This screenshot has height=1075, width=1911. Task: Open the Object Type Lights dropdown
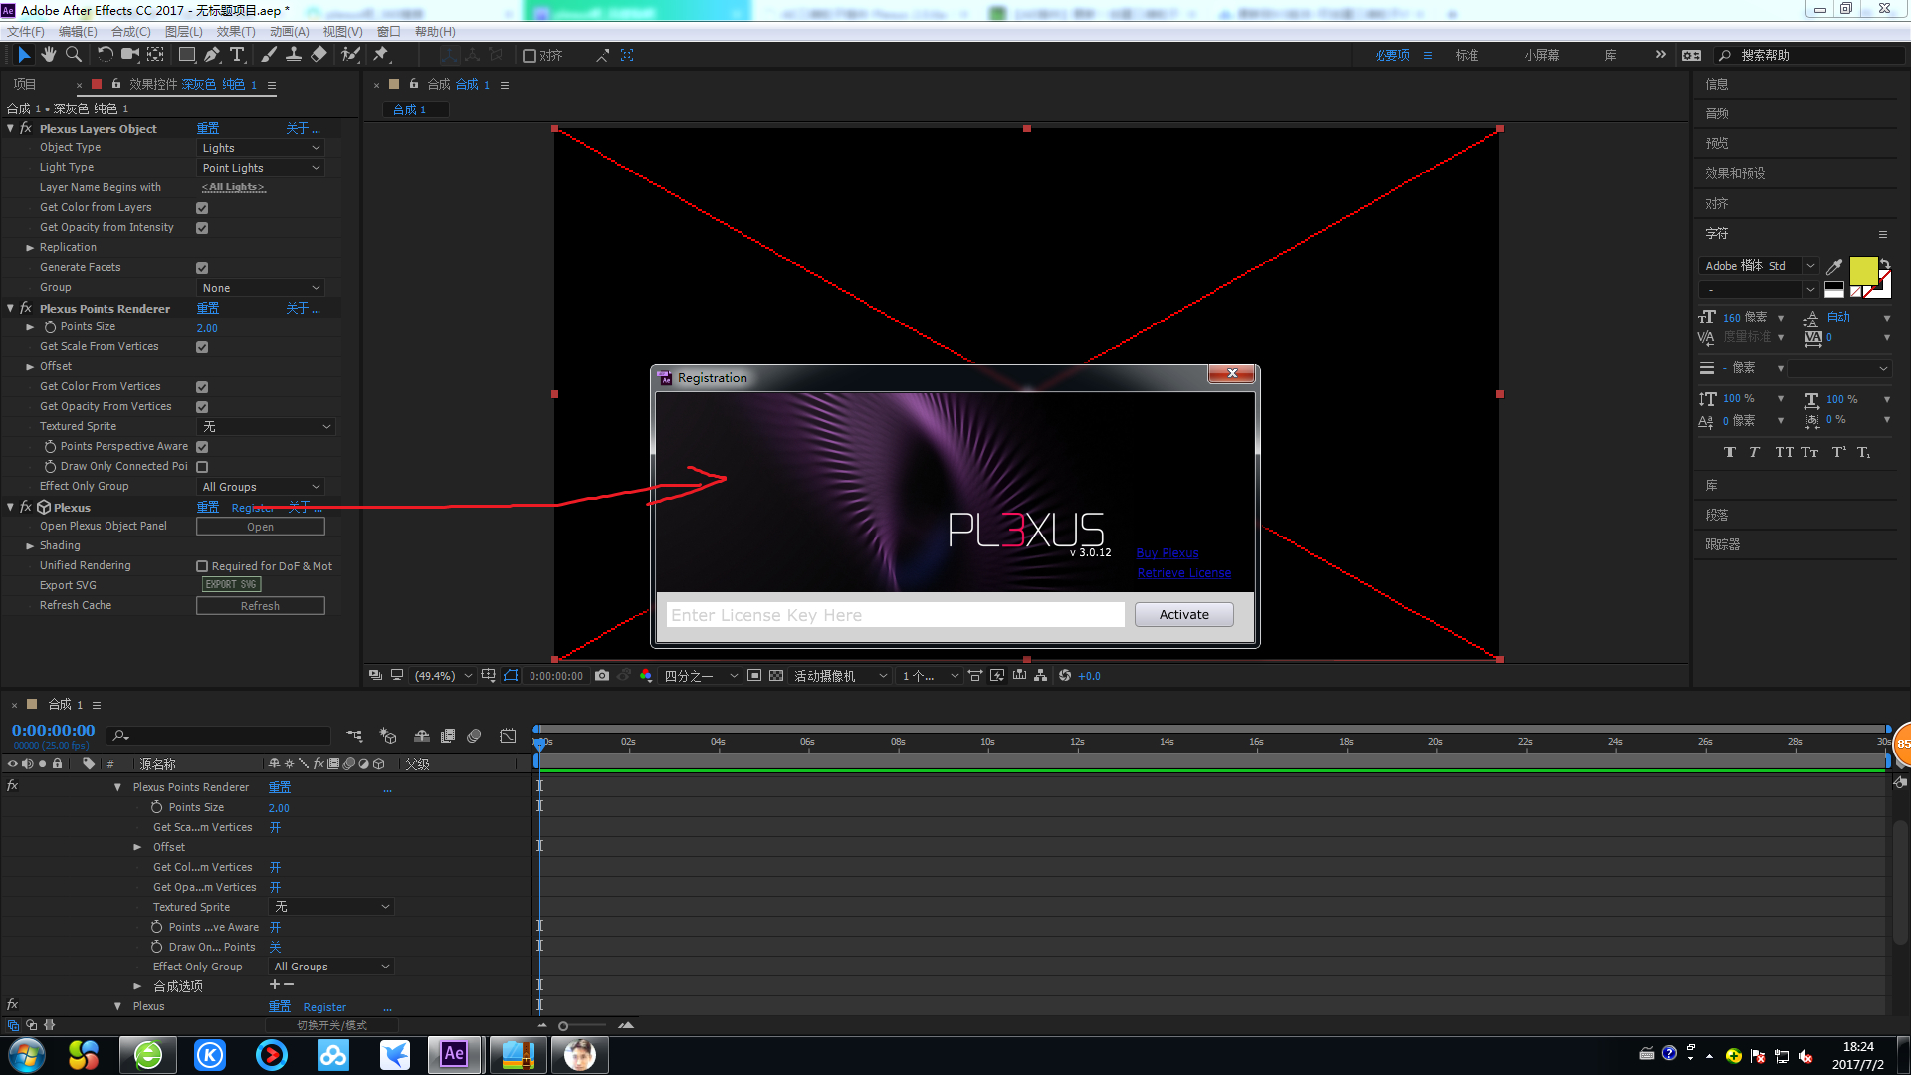pyautogui.click(x=261, y=148)
